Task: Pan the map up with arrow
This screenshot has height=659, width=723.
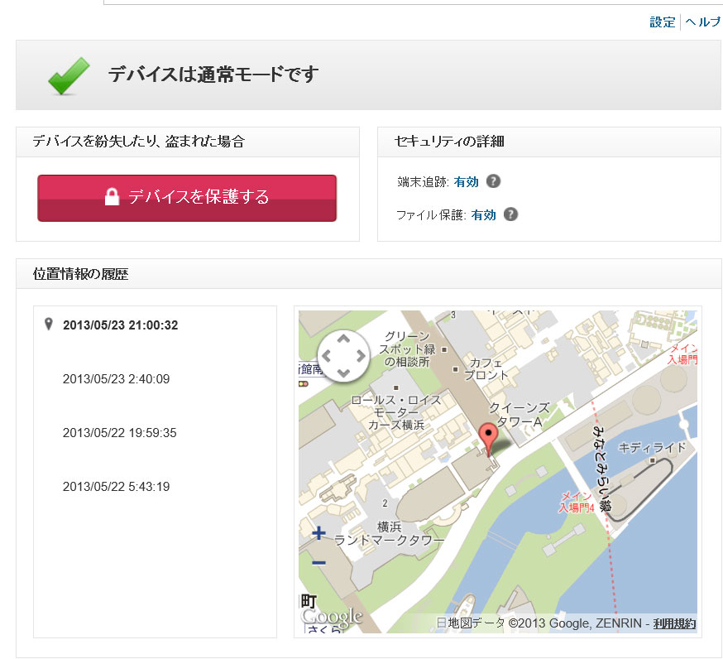Action: pyautogui.click(x=343, y=339)
